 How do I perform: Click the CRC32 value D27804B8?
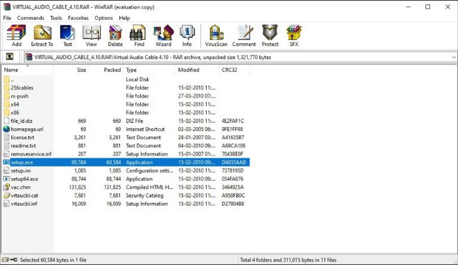[x=233, y=204]
